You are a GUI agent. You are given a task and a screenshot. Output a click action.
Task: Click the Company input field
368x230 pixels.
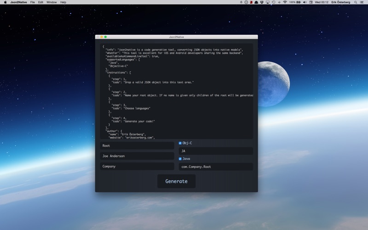(137, 166)
